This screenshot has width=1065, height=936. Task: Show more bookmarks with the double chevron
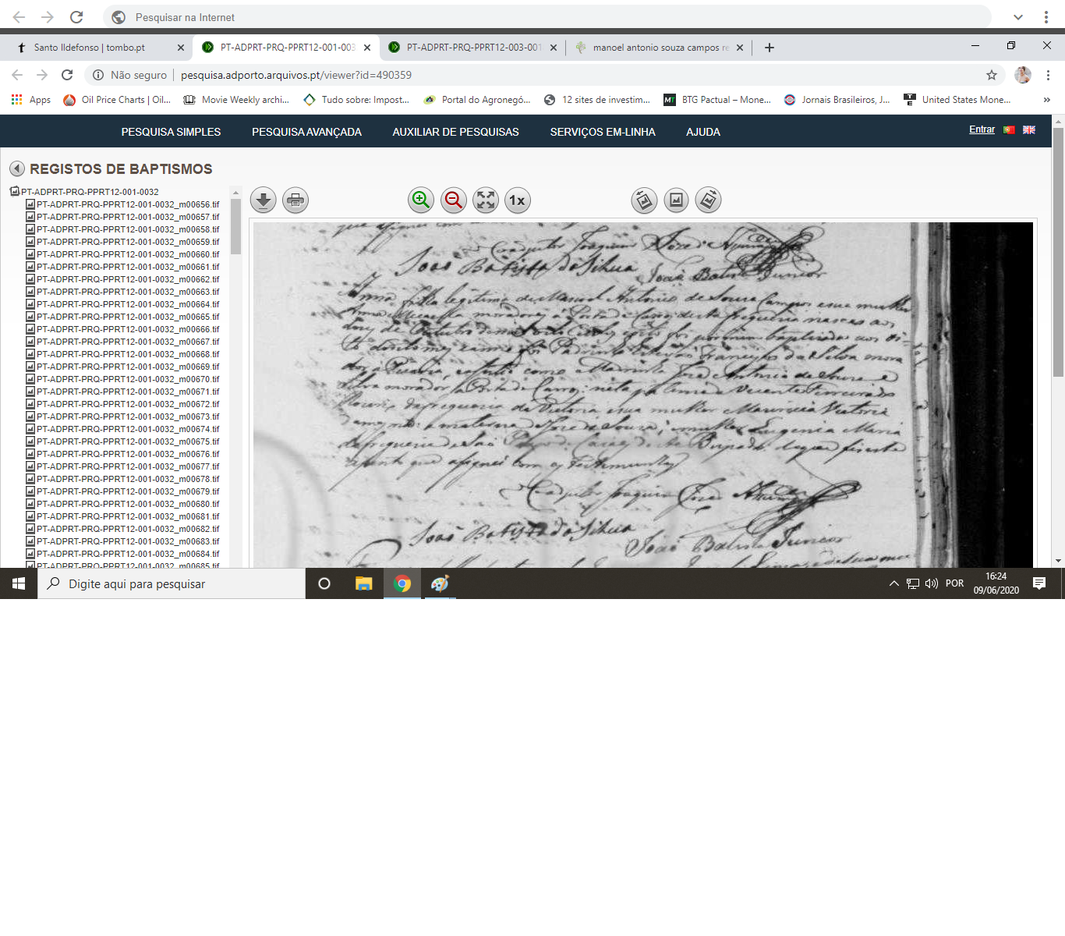(1046, 100)
